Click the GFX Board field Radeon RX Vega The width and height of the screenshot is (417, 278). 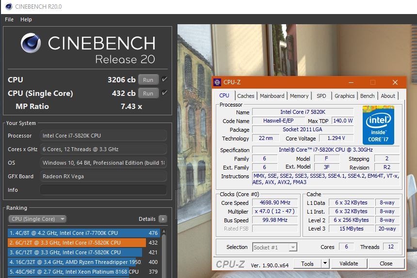[103, 176]
